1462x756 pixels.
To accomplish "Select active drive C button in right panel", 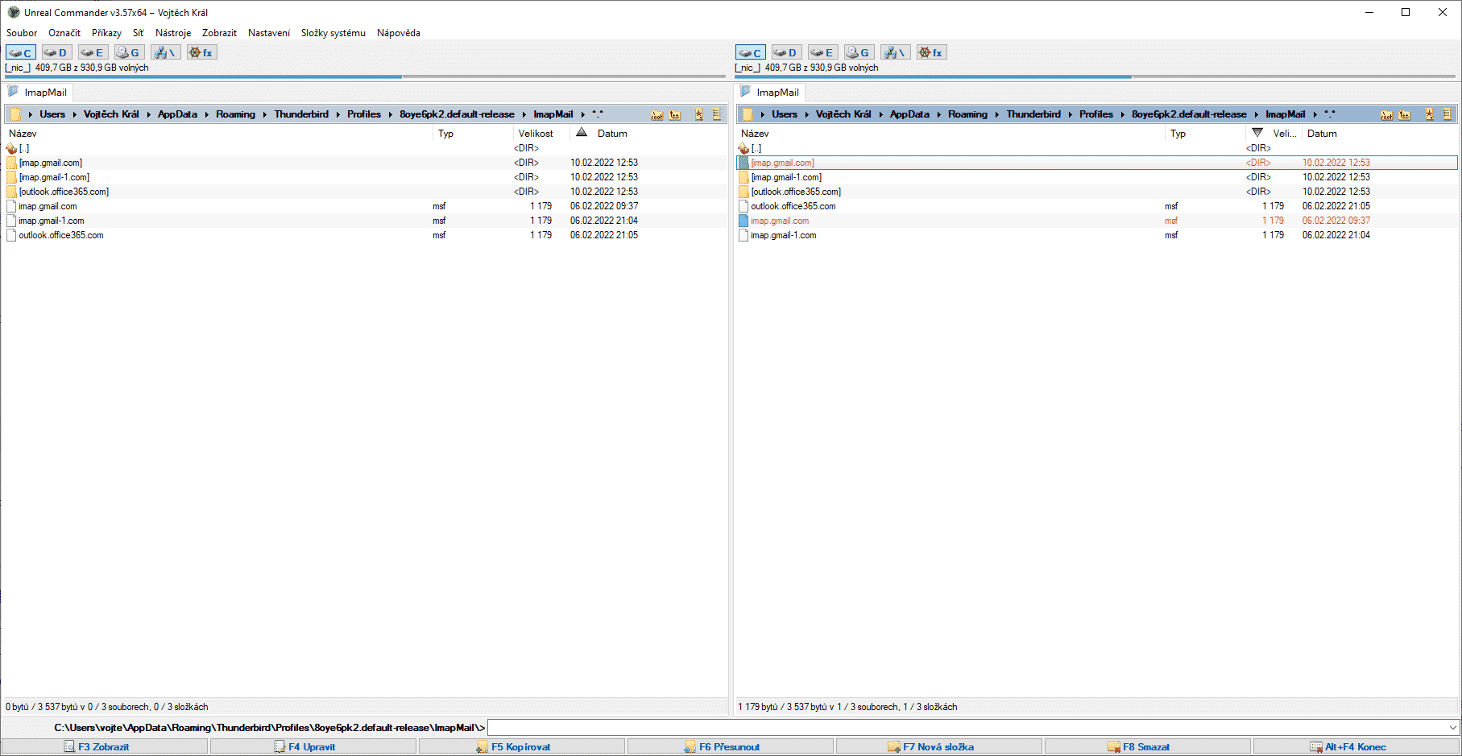I will pos(750,52).
